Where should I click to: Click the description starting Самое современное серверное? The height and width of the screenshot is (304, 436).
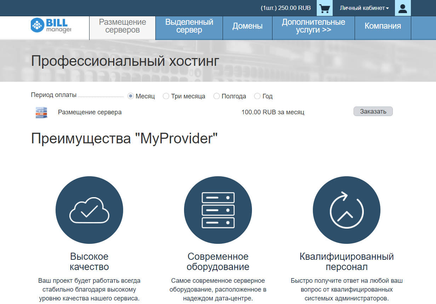click(218, 289)
